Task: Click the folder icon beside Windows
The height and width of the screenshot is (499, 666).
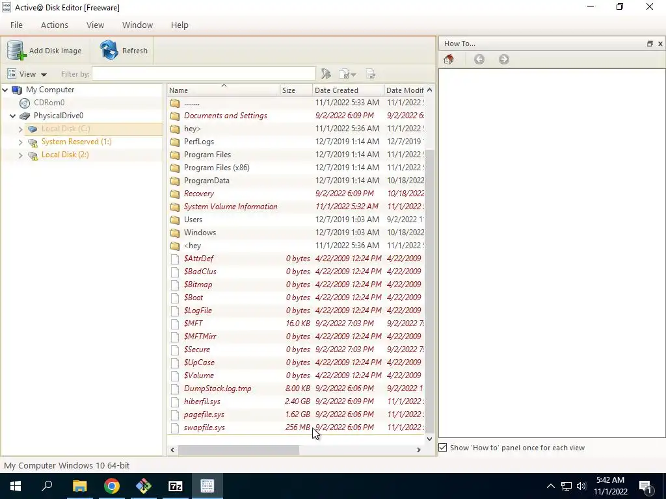Action: click(x=175, y=233)
